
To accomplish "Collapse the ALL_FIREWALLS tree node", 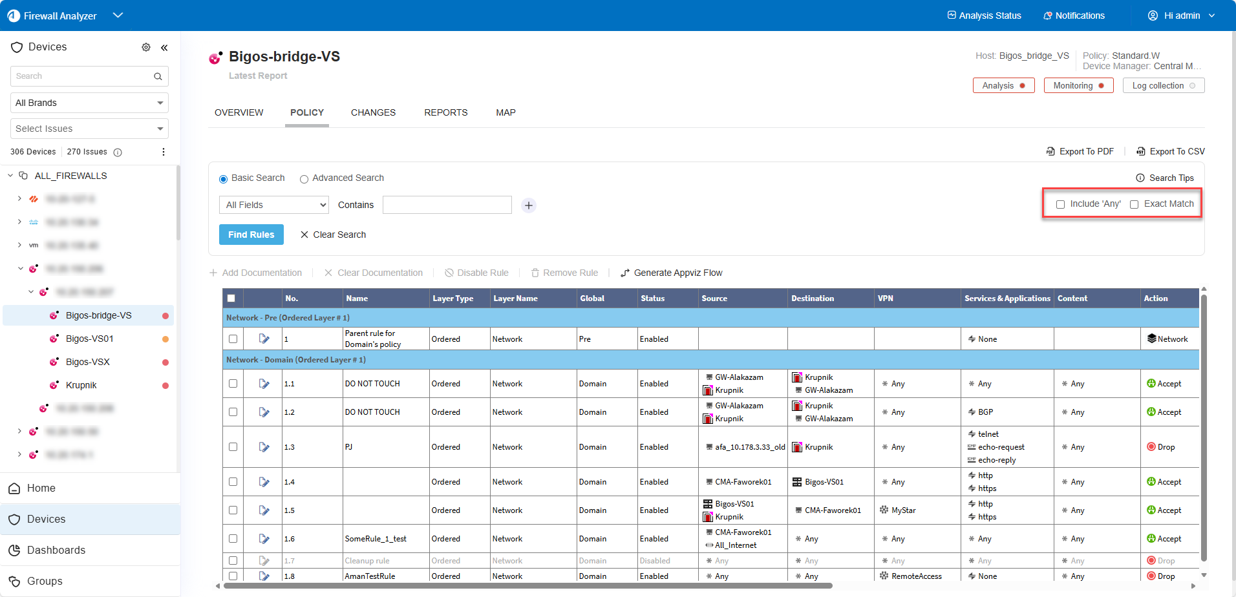I will (x=10, y=176).
